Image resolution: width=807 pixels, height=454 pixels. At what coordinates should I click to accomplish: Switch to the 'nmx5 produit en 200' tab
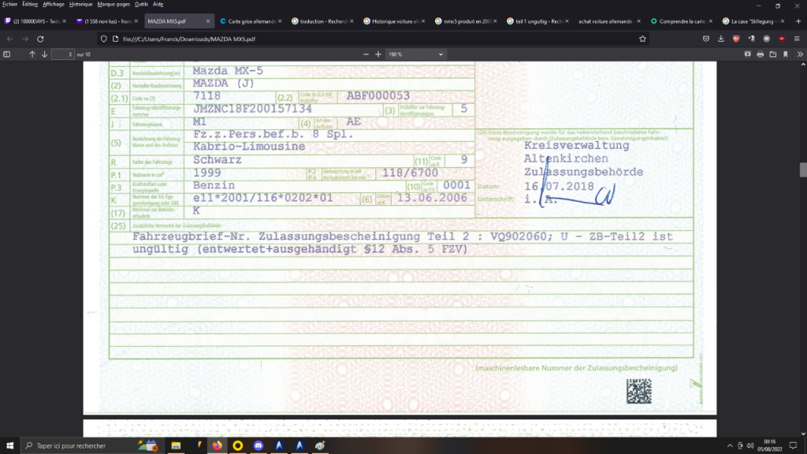coord(466,21)
